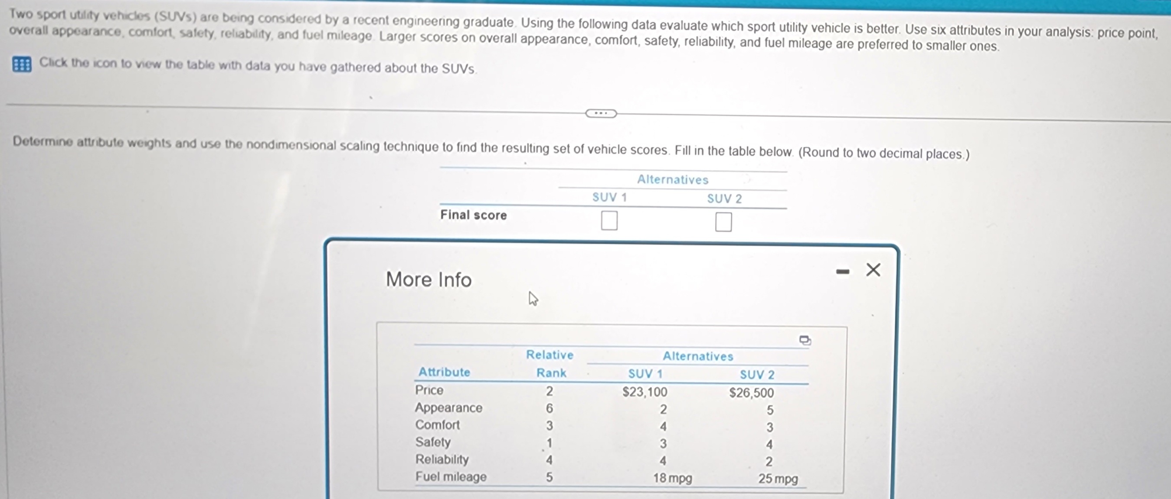
Task: Click the $23,100 price cell
Action: 644,392
